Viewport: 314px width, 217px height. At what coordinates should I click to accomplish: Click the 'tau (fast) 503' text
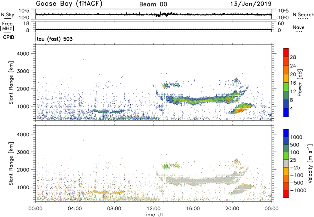tap(55, 39)
